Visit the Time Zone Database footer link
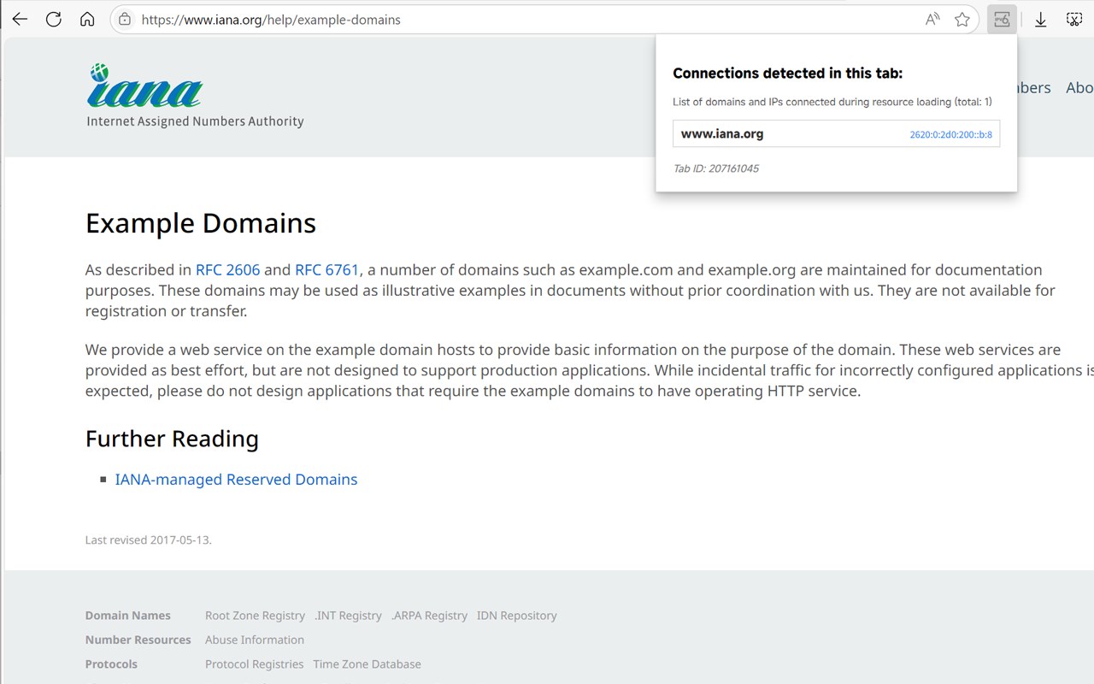Screen dimensions: 1094x684 (367, 664)
